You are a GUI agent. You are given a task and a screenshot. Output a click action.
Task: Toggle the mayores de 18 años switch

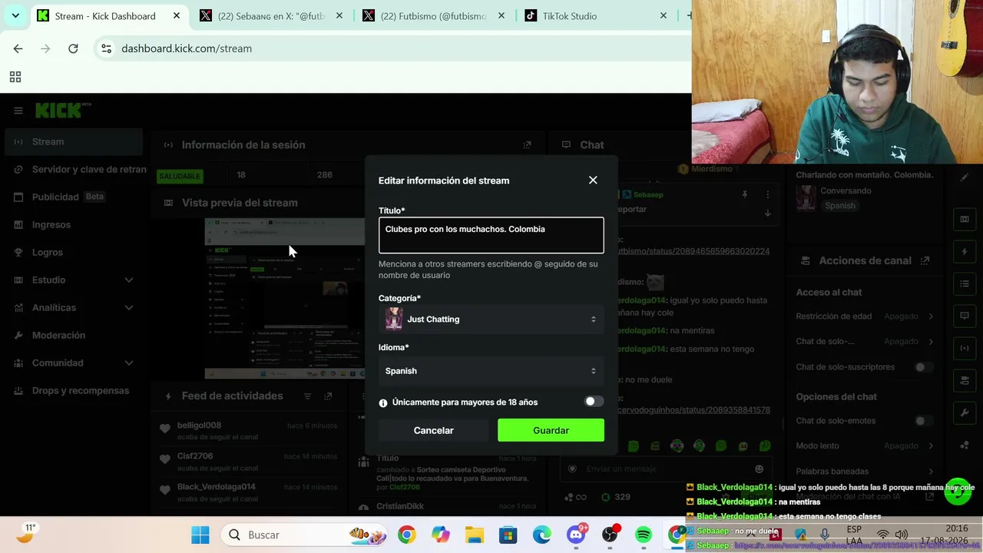[594, 402]
